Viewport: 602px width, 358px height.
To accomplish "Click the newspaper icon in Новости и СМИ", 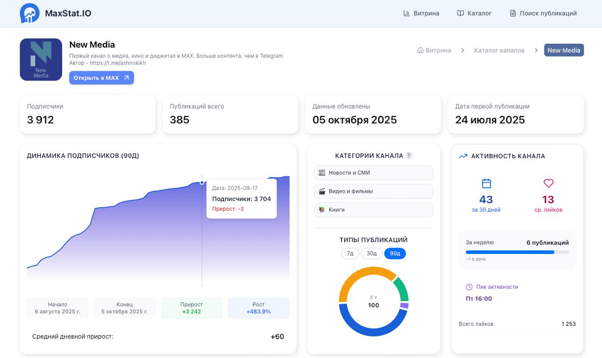I will (x=322, y=173).
